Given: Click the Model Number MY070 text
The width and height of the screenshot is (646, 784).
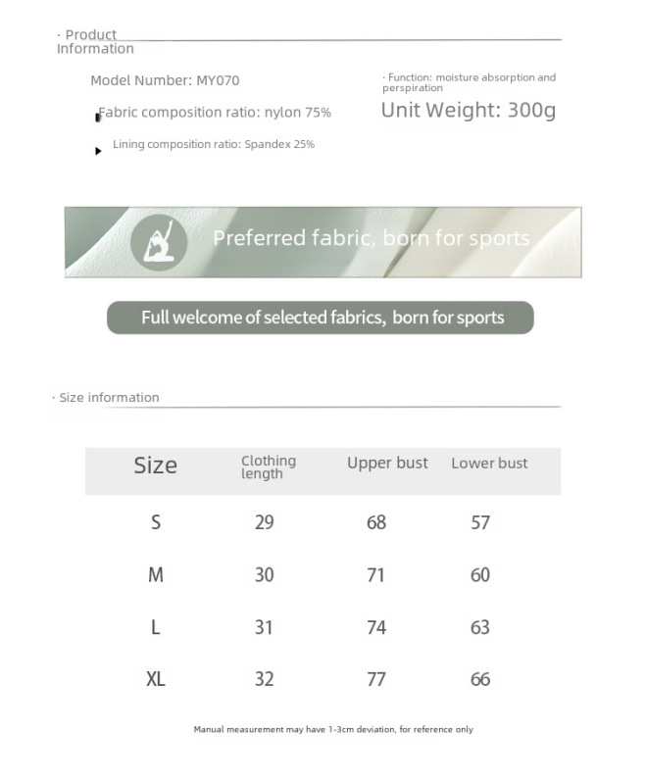Looking at the screenshot, I should tap(165, 80).
